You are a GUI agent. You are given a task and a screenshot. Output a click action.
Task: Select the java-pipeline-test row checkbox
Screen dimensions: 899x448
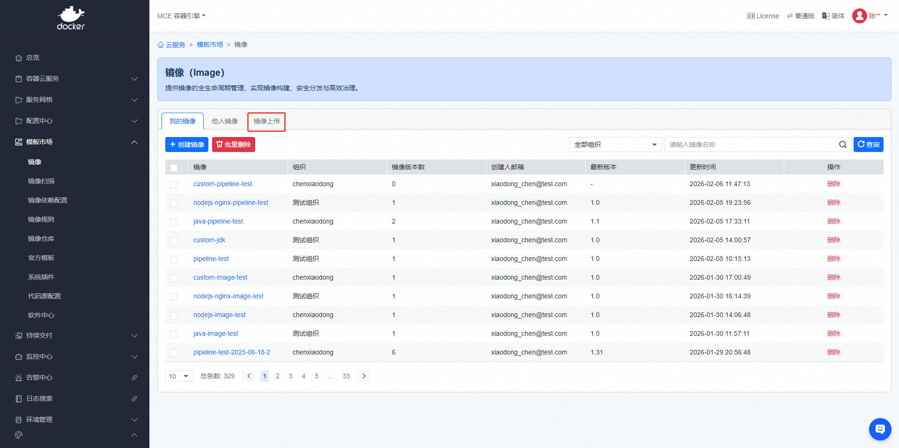(174, 222)
